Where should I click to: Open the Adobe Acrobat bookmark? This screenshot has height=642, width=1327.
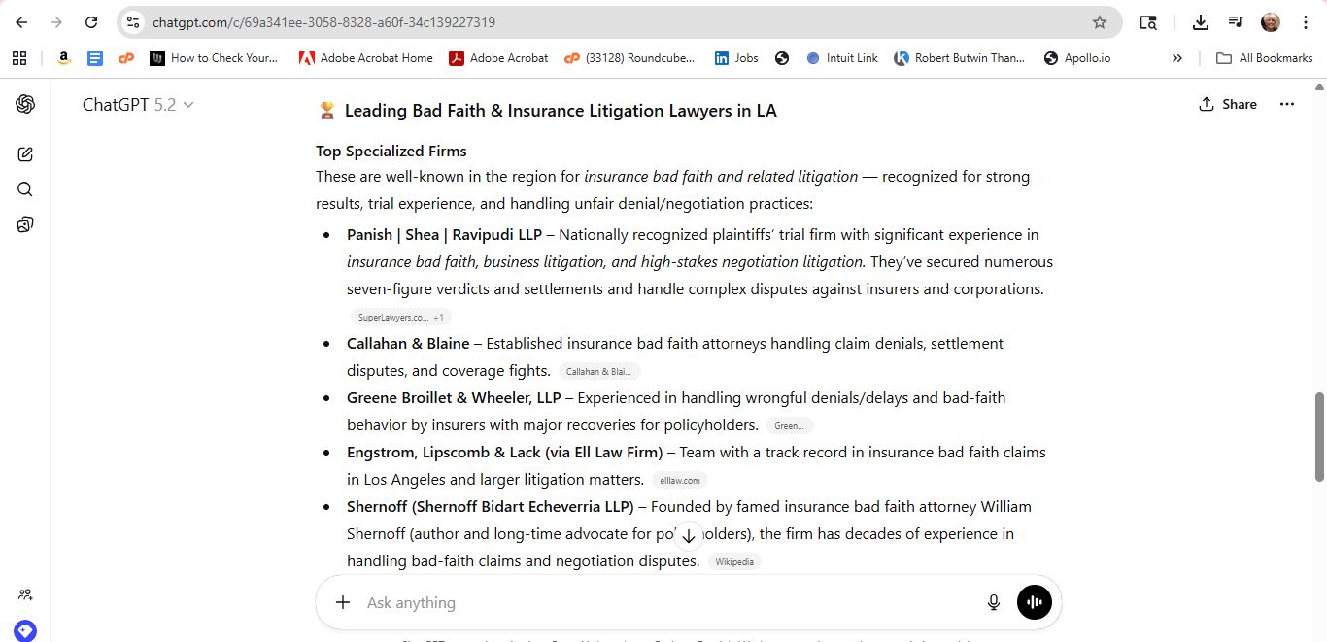498,58
